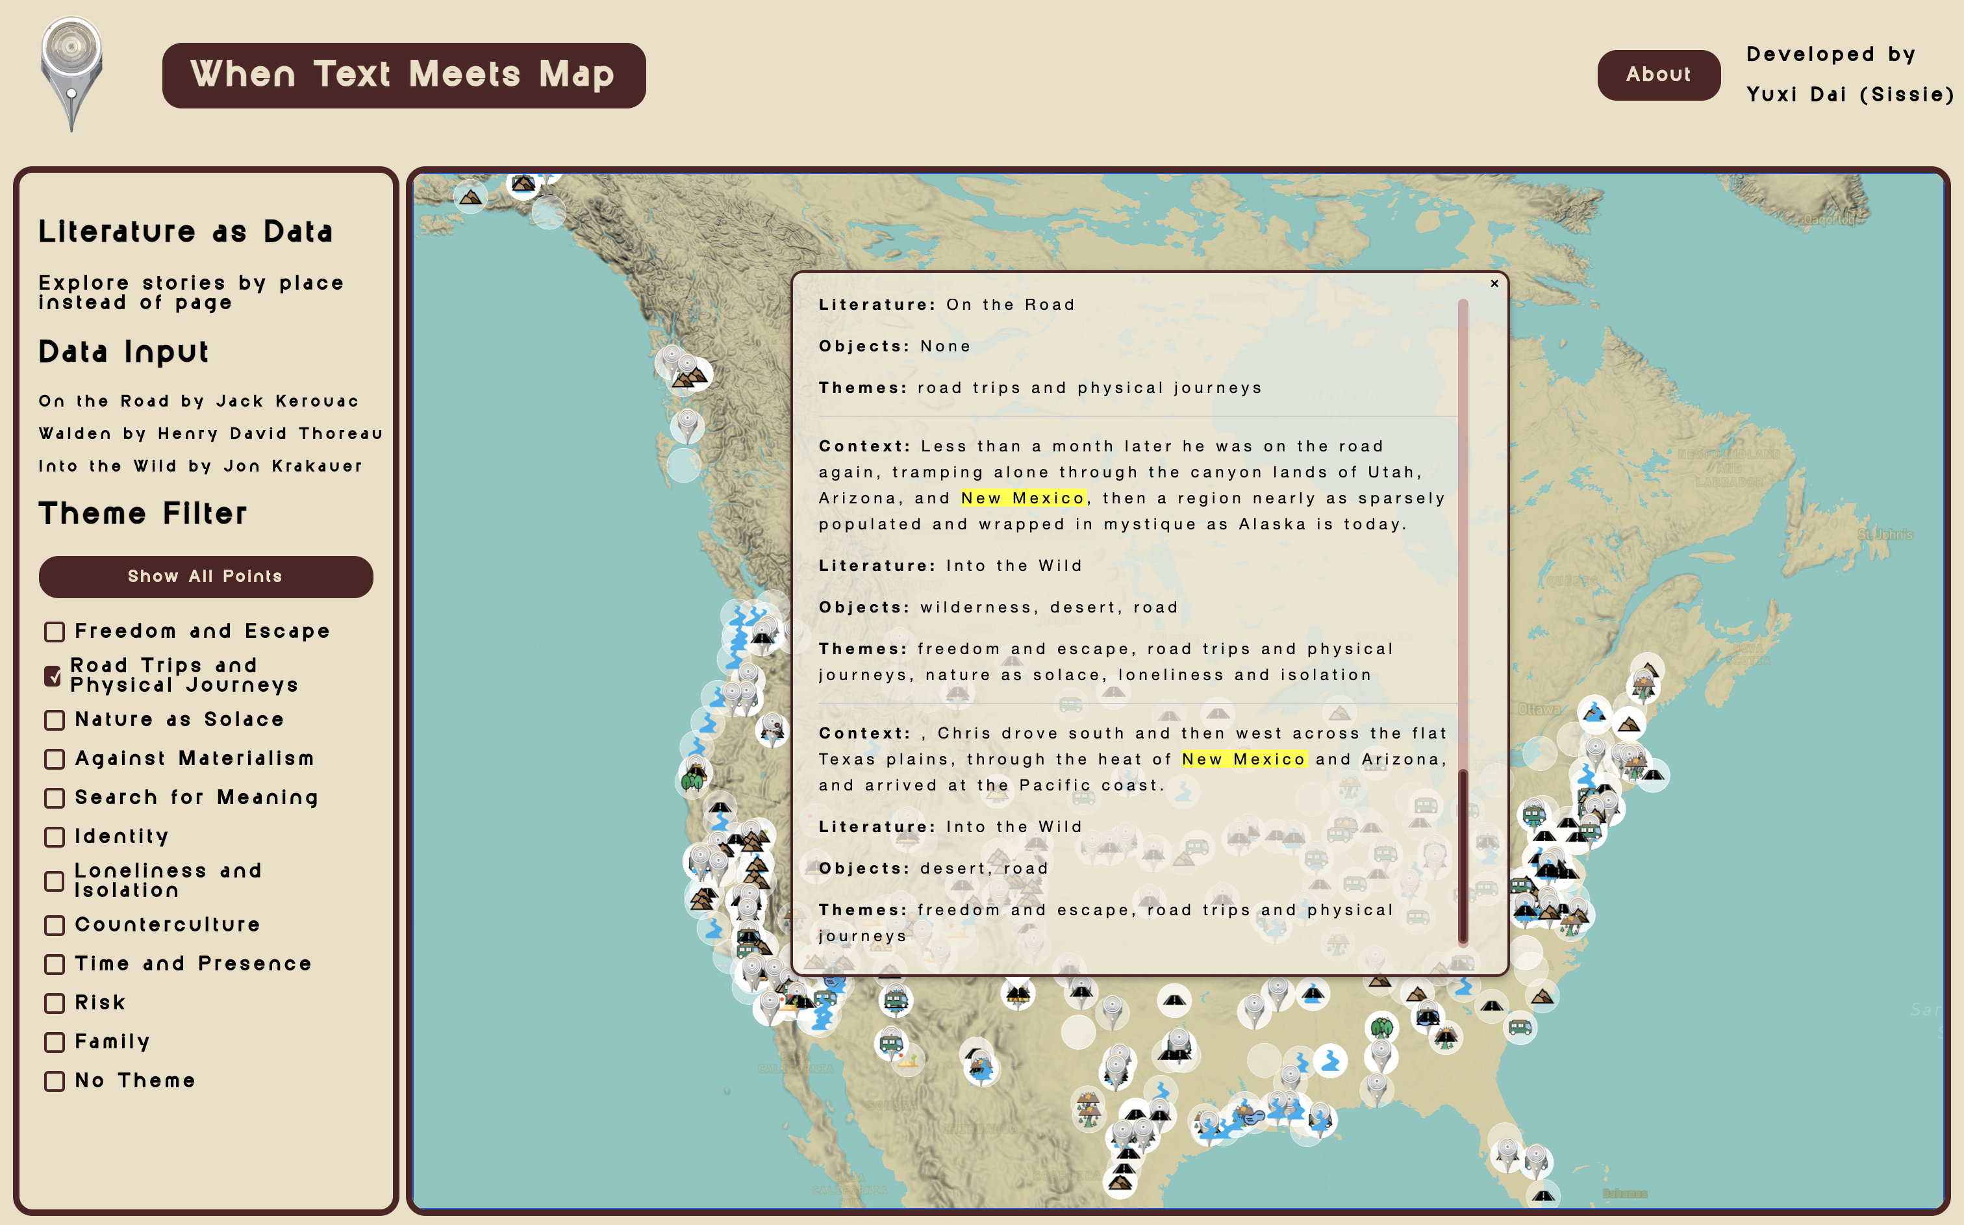Click the Show All Points button

click(x=206, y=576)
